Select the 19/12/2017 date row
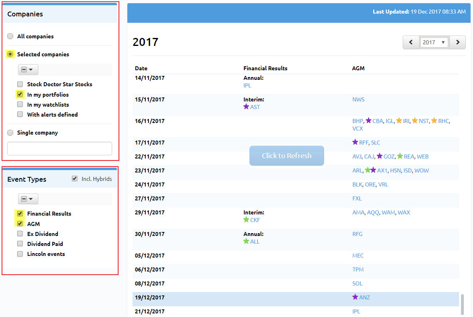This screenshot has width=473, height=317. [296, 299]
